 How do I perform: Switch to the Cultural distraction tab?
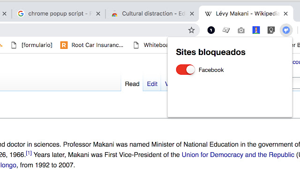150,14
